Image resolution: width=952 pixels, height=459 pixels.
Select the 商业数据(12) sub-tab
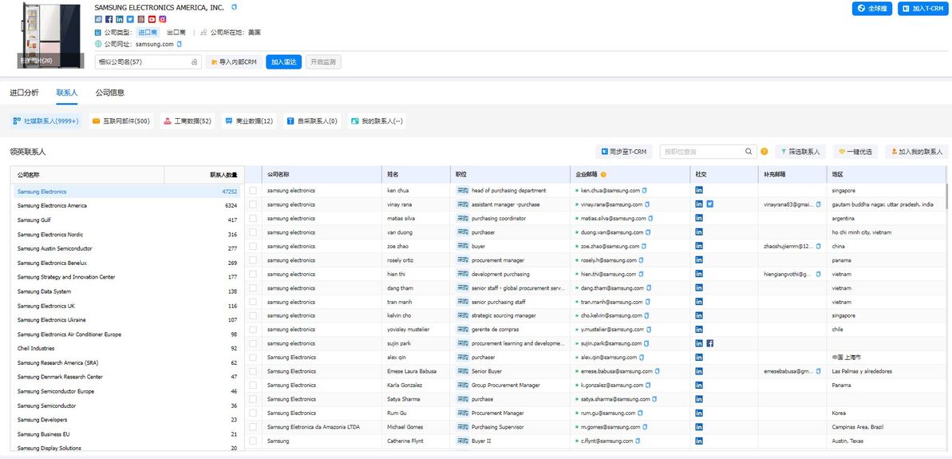click(249, 121)
